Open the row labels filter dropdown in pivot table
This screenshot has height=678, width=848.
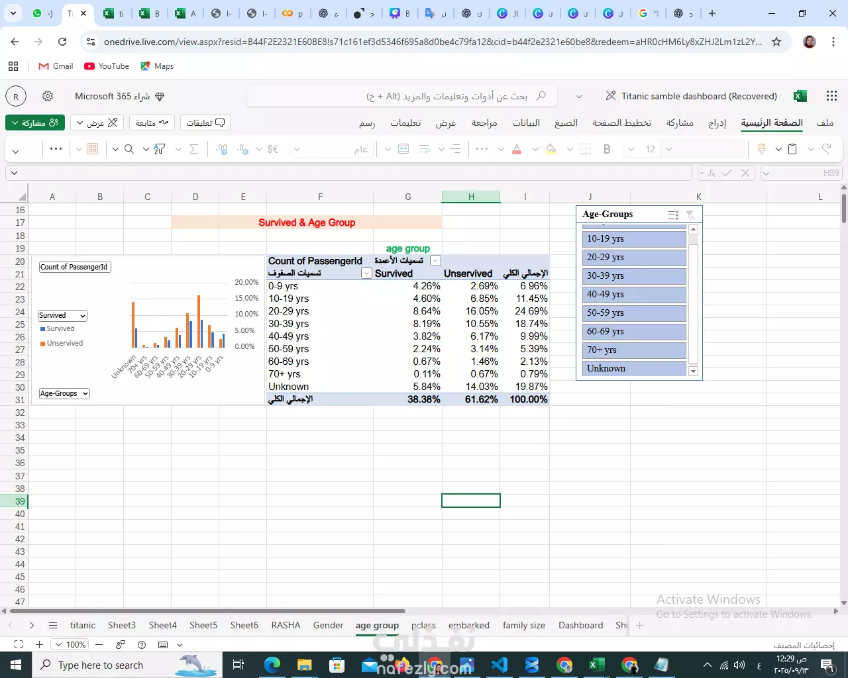pyautogui.click(x=366, y=273)
